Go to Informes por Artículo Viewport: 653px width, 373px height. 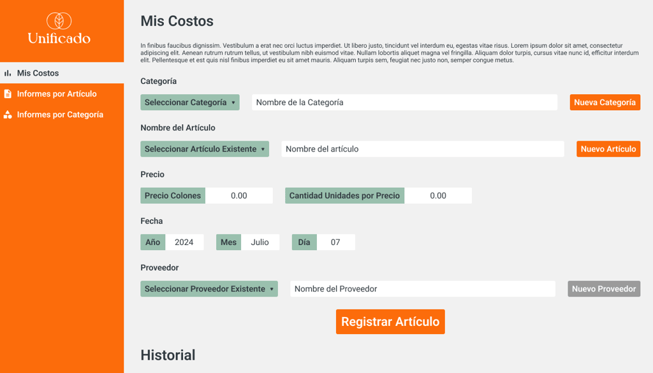point(57,94)
